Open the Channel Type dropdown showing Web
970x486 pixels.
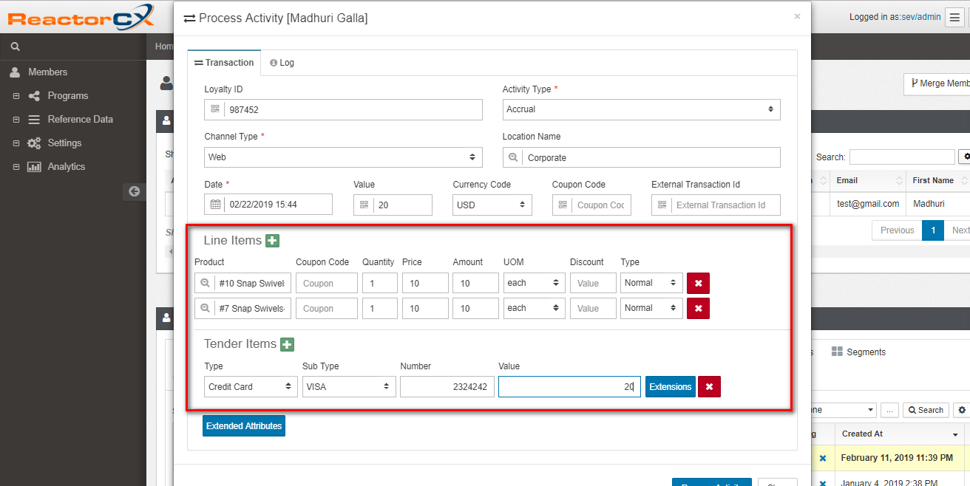[x=343, y=157]
